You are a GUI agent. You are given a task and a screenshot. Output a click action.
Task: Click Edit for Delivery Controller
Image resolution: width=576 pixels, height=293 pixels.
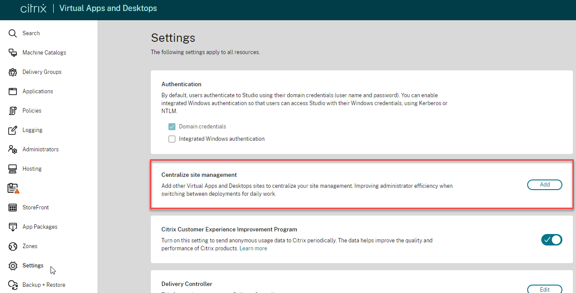[545, 289]
